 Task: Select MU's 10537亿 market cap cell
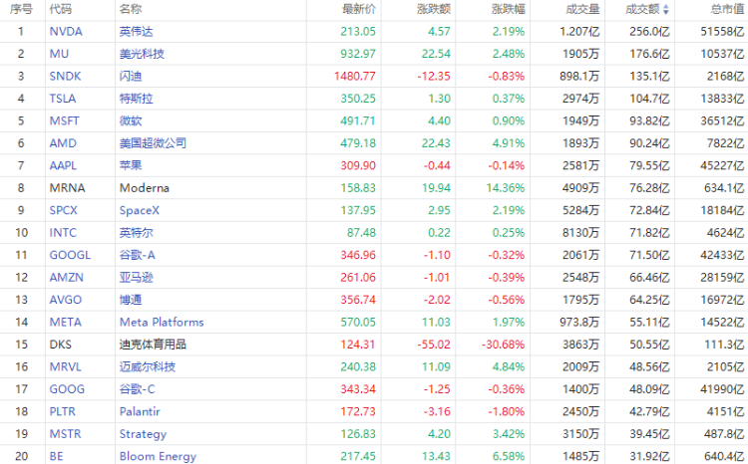click(722, 54)
